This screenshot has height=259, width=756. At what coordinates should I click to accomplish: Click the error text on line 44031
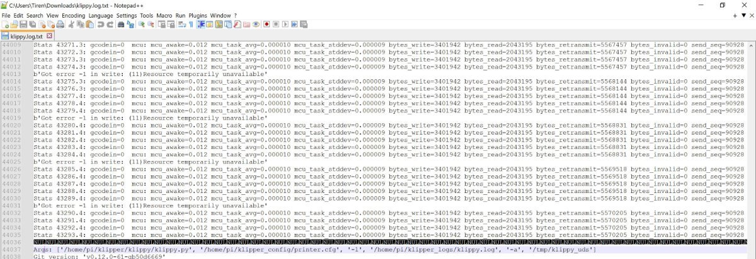150,206
